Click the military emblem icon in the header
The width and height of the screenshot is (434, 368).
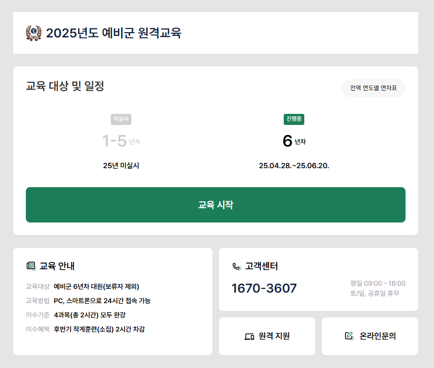coord(33,33)
